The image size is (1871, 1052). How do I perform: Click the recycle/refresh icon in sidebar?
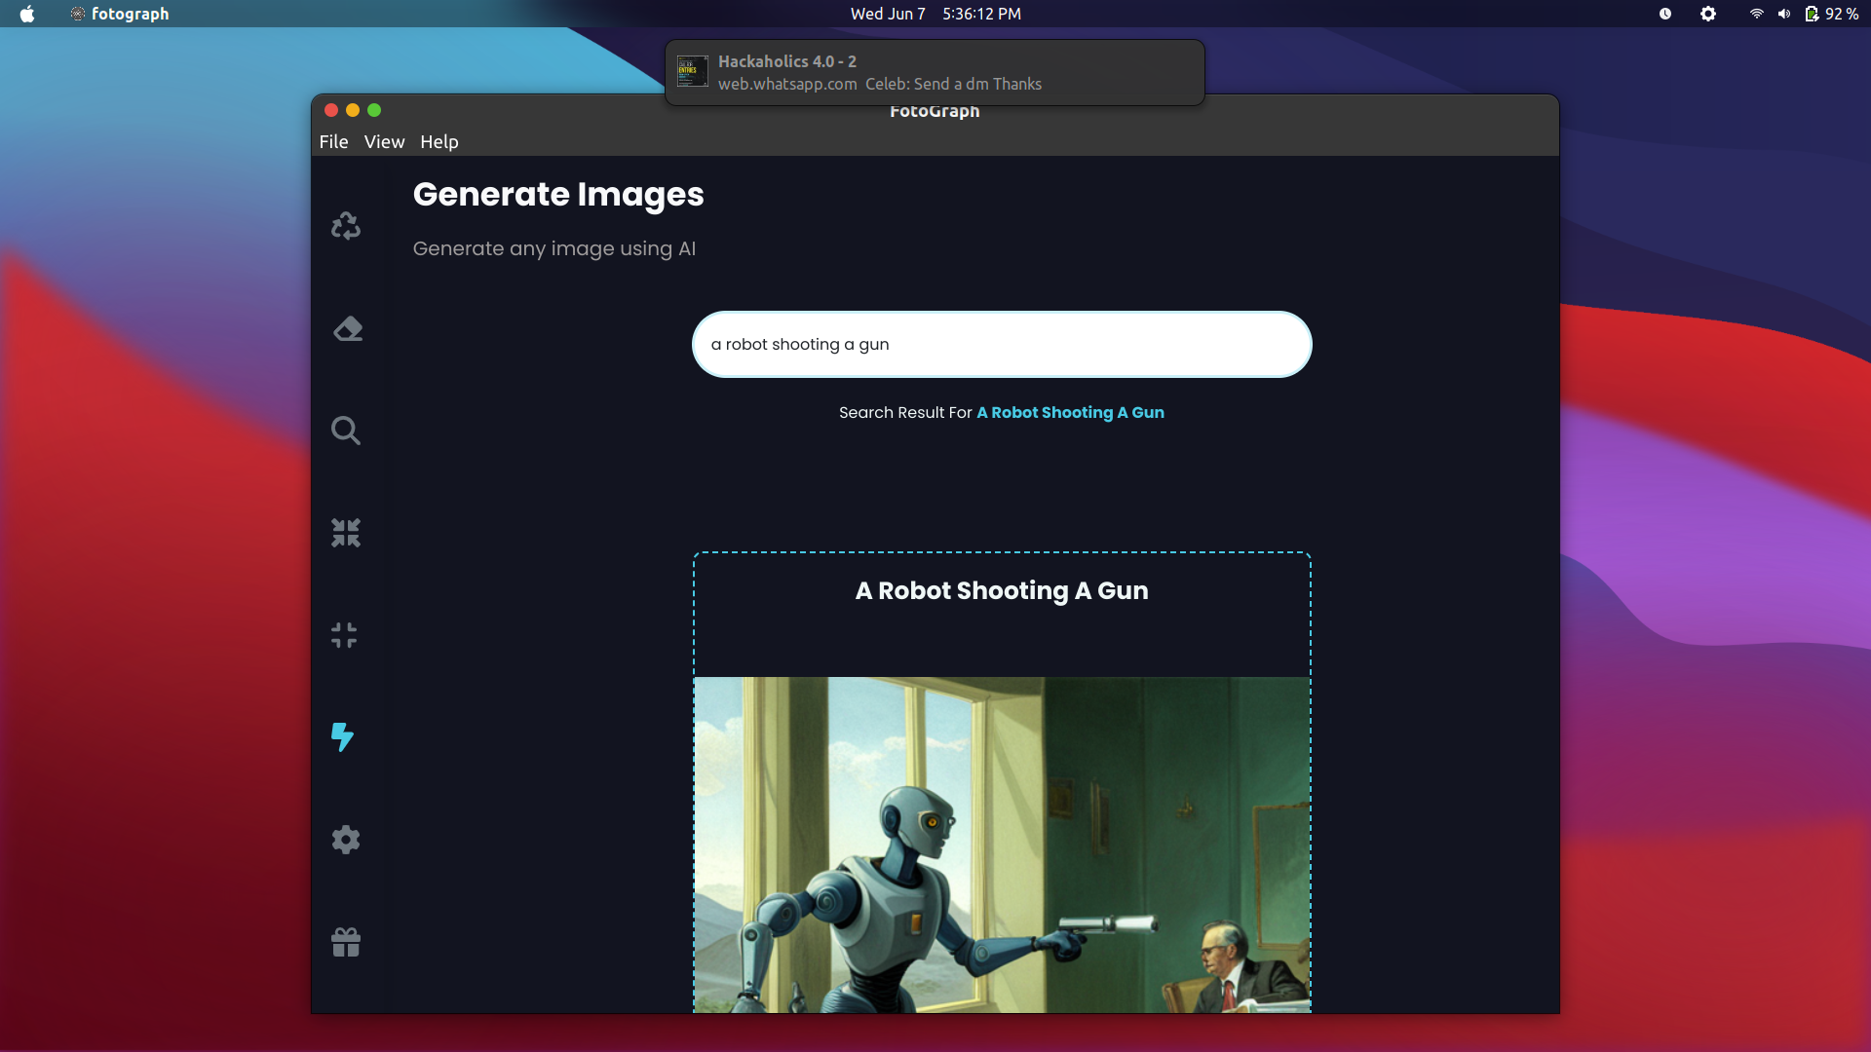(344, 225)
